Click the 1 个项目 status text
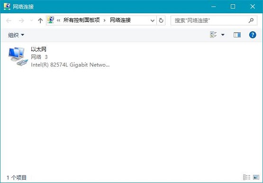Image resolution: width=263 pixels, height=183 pixels. (x=17, y=177)
